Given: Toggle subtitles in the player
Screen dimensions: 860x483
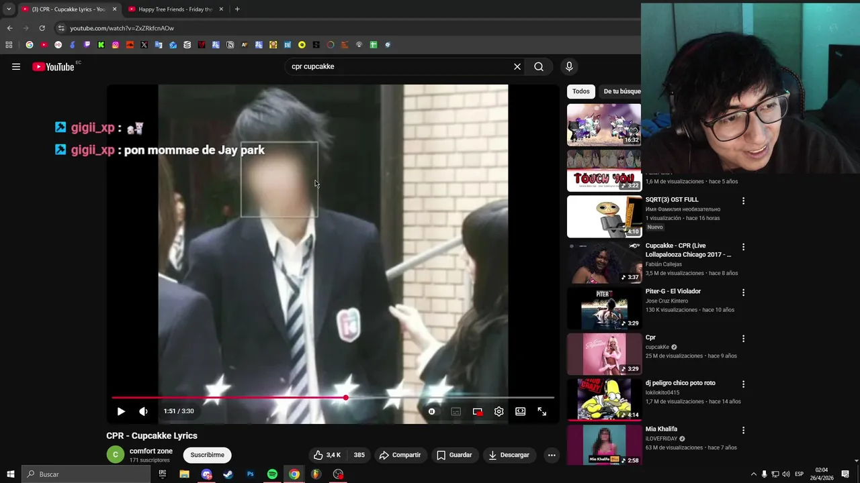Looking at the screenshot, I should [456, 411].
